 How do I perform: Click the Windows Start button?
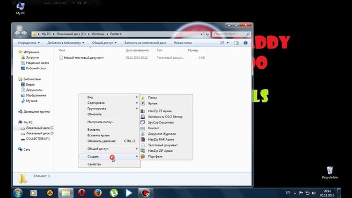coord(18,193)
